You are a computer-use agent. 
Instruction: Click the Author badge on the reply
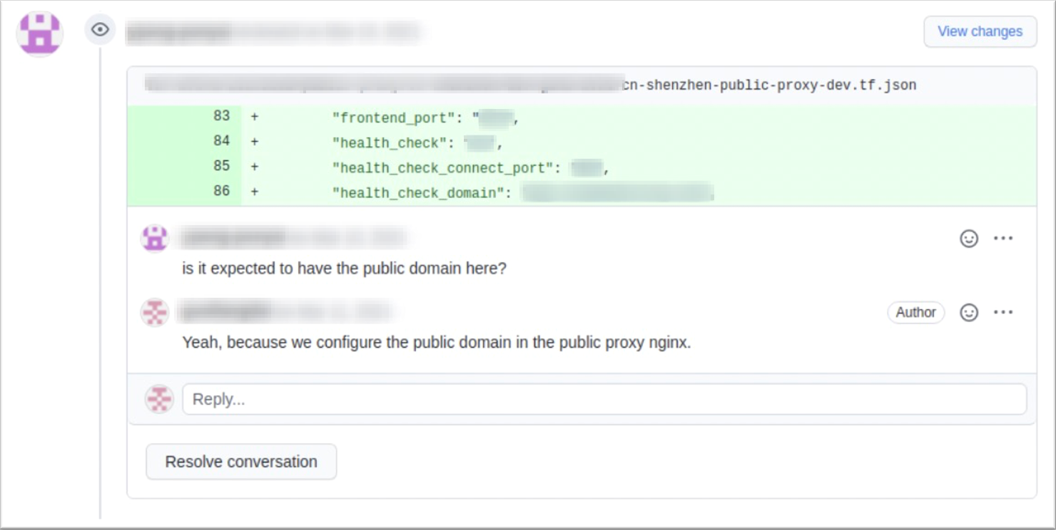pyautogui.click(x=915, y=312)
